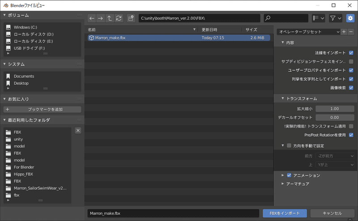Open 上 axis dropdown

click(x=335, y=165)
